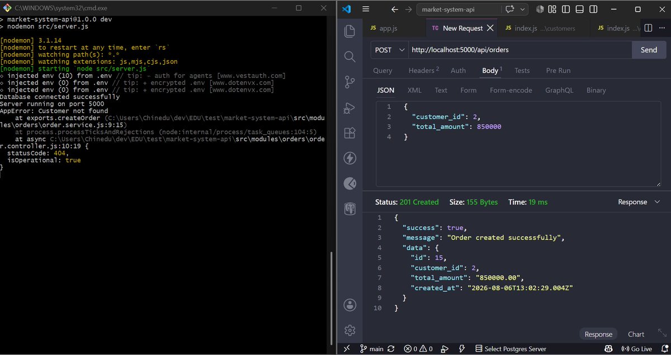Open the Copilot chat icon in the title bar
The height and width of the screenshot is (355, 671).
[509, 10]
